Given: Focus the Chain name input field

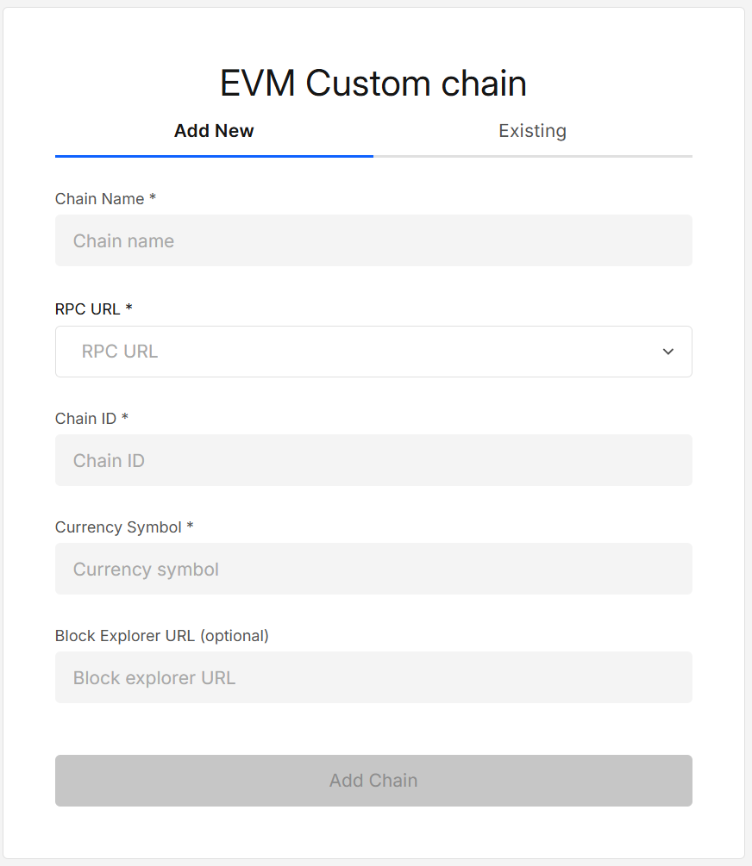Looking at the screenshot, I should [373, 240].
